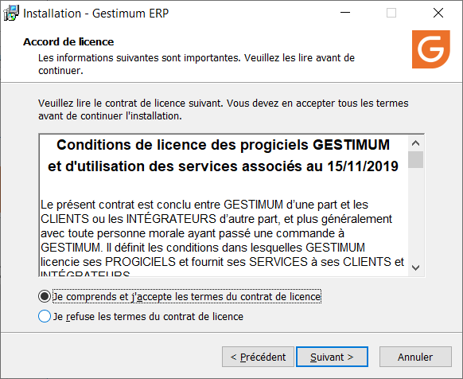Continue with the Suivant button
Screen dimensions: 463x379
333,357
